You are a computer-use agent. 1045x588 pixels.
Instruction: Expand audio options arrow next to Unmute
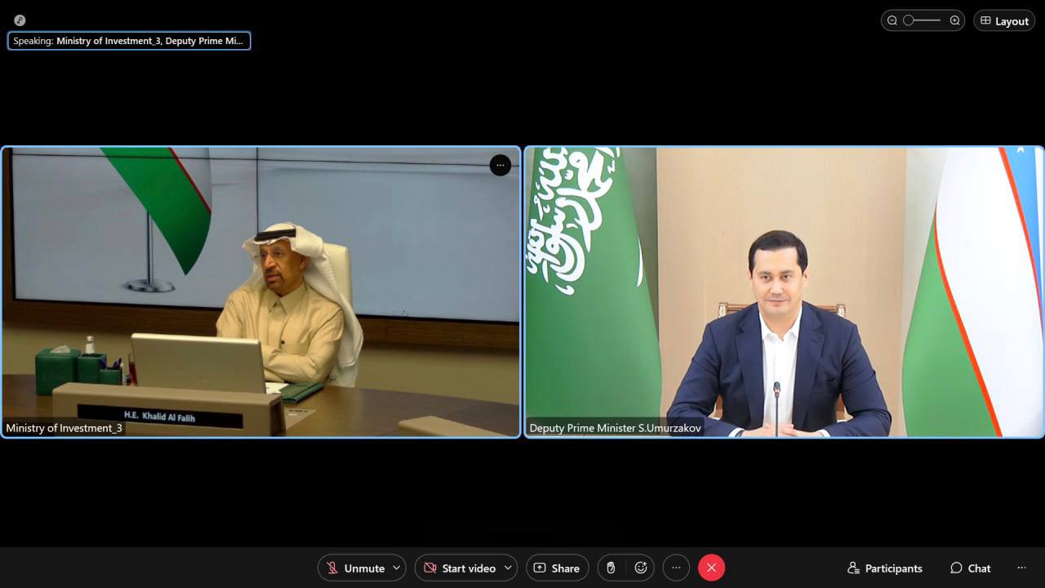(x=397, y=568)
